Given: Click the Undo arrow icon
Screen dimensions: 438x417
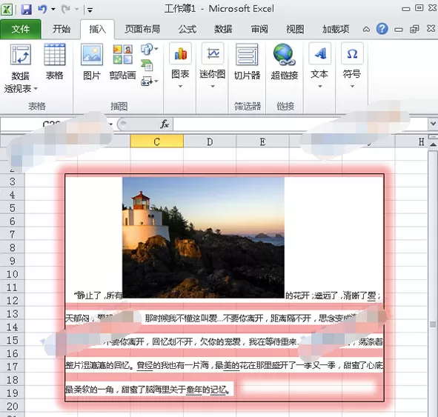Looking at the screenshot, I should click(42, 10).
